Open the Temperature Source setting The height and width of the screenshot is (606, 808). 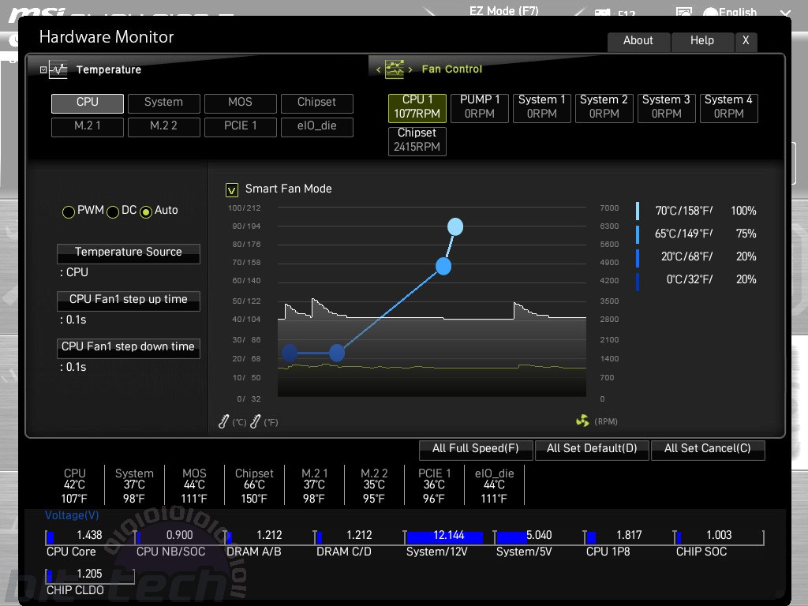coord(129,253)
